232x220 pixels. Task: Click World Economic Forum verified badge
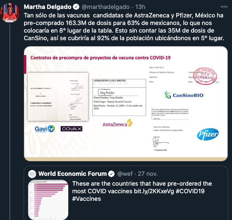(x=112, y=174)
